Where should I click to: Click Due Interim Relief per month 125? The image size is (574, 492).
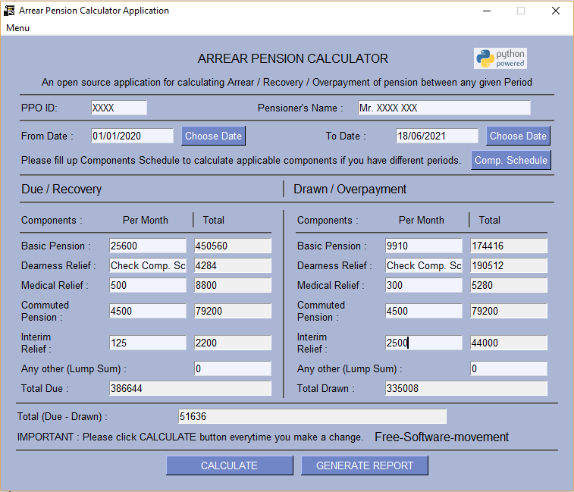(x=148, y=343)
